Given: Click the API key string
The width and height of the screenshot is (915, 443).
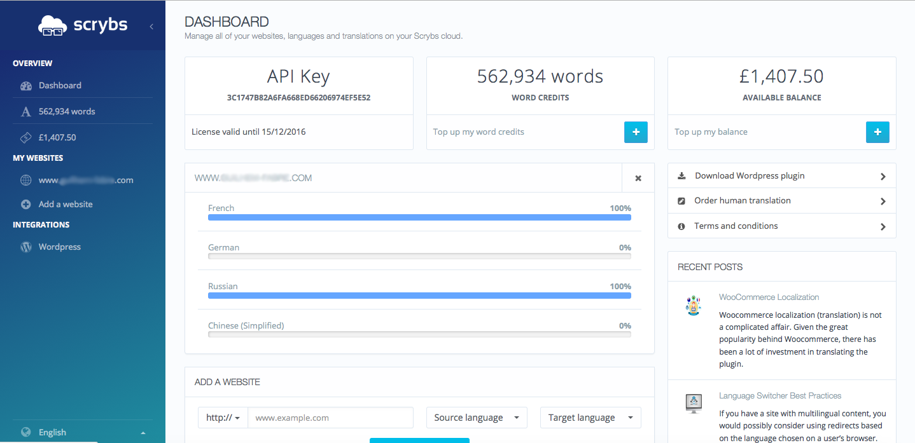Looking at the screenshot, I should pyautogui.click(x=298, y=98).
